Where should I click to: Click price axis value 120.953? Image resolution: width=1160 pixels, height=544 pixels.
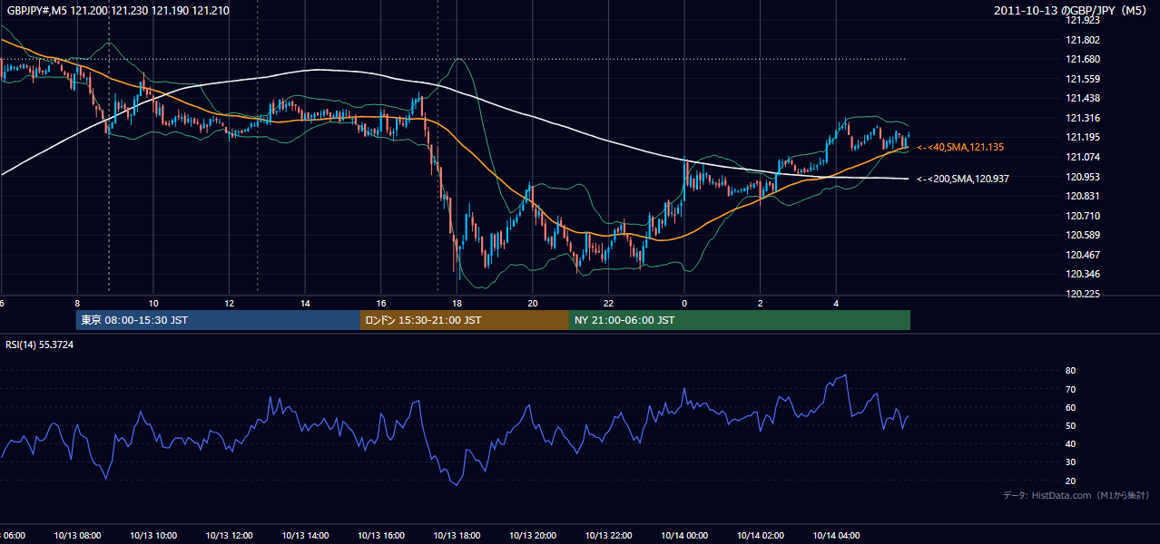[1083, 177]
